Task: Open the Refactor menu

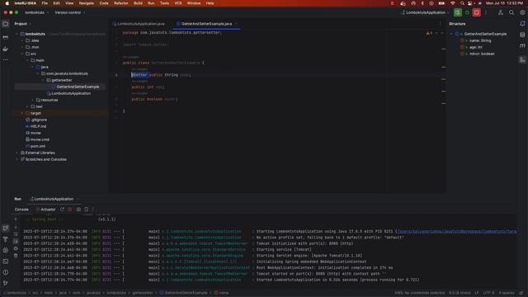Action: click(x=121, y=3)
